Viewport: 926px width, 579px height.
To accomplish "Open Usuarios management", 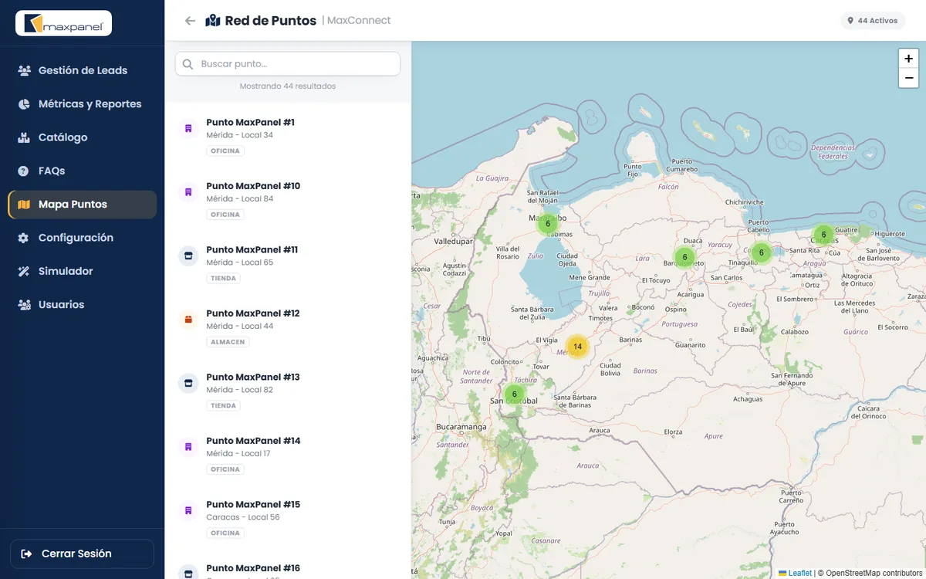I will 82,305.
